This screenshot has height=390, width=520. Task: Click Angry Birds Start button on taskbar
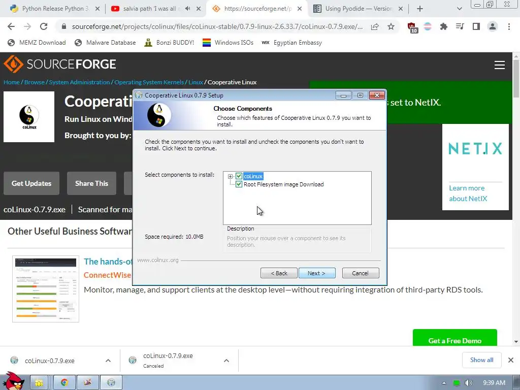point(13,381)
